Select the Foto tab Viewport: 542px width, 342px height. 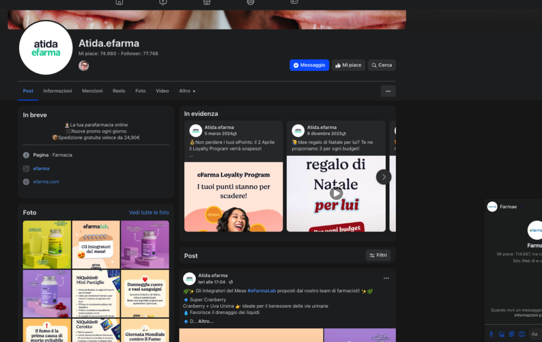coord(140,91)
